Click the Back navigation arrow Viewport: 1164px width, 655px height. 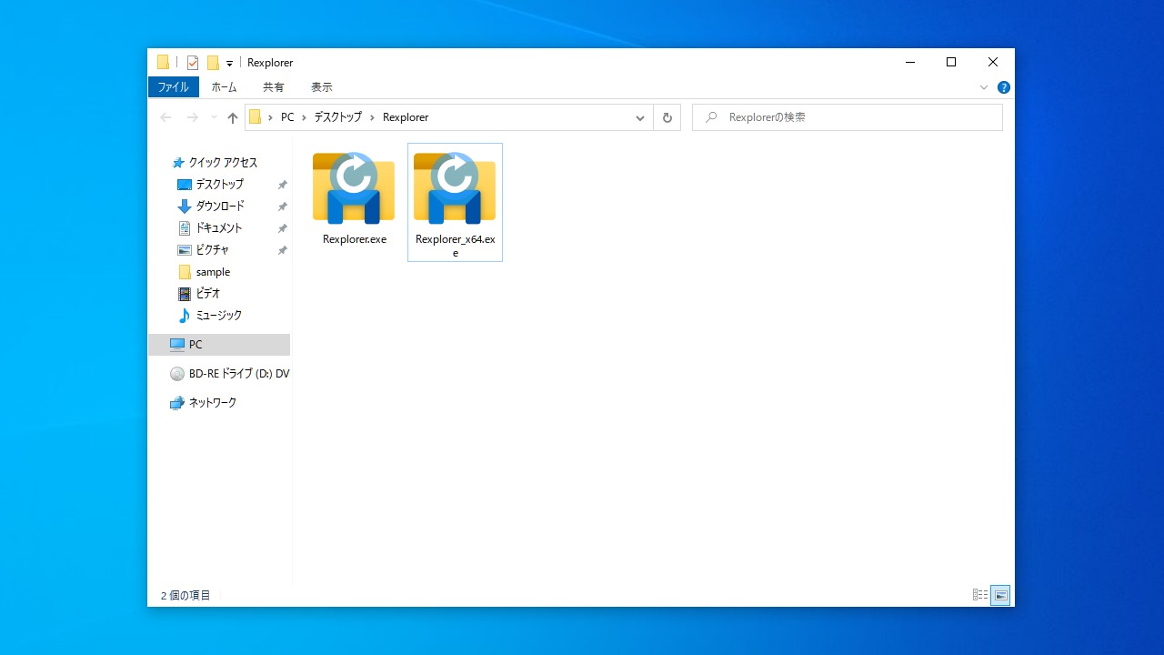166,117
